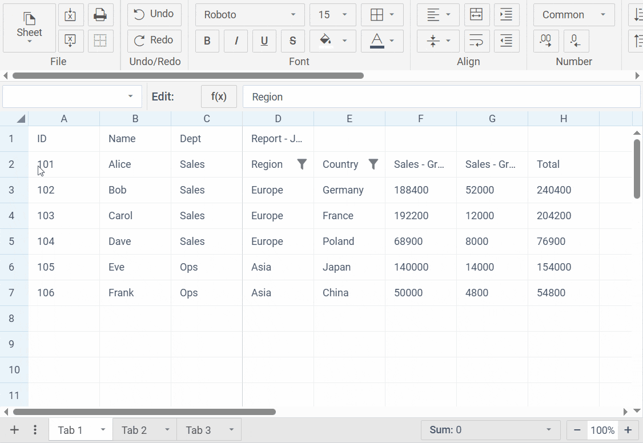Click the Merge Cells icon
The image size is (643, 443).
point(477,15)
